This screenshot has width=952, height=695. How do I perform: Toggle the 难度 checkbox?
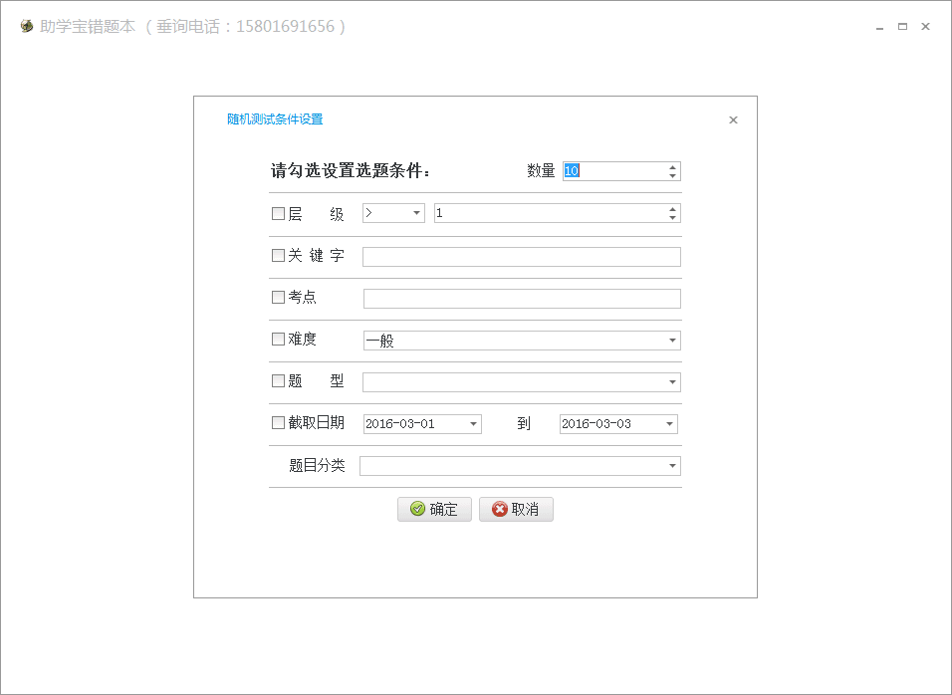(x=278, y=339)
